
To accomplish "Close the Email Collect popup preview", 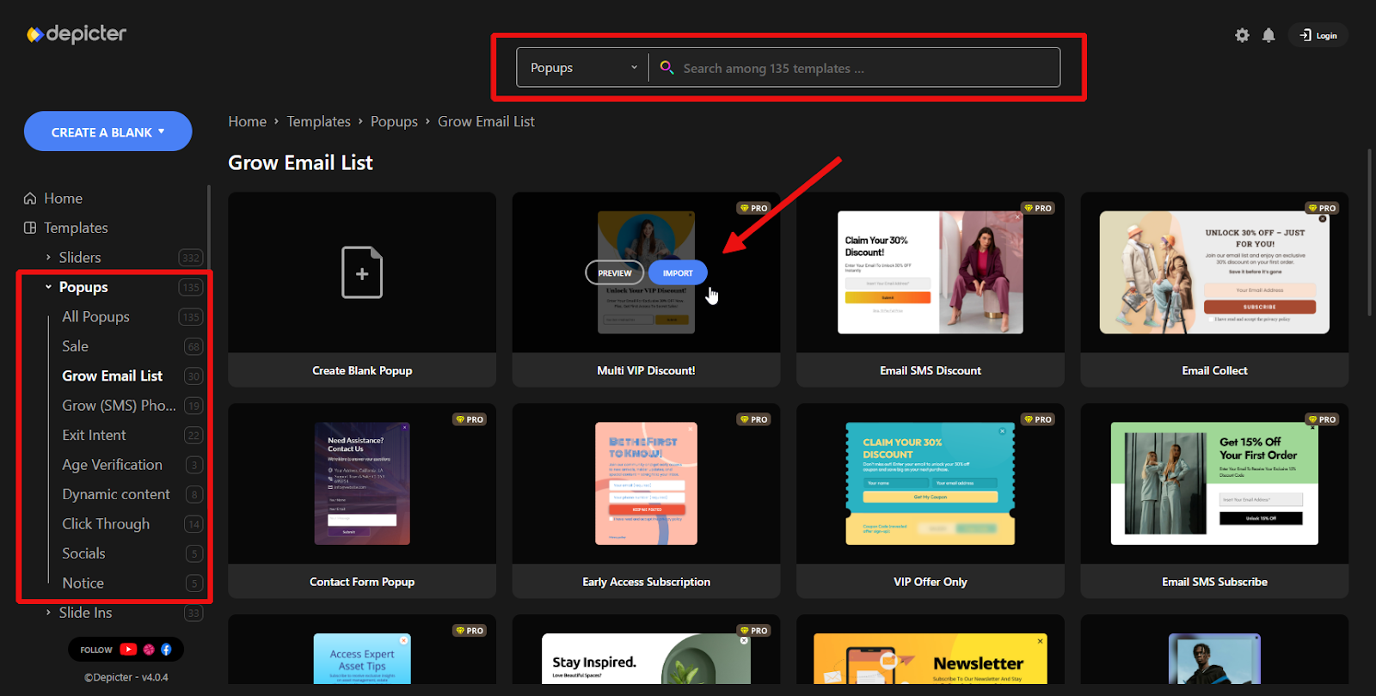I will (1323, 219).
